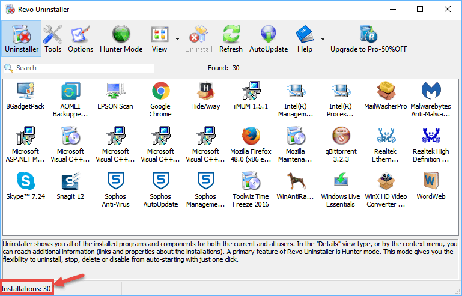Select Realtek Ethernet driver icon
This screenshot has width=462, height=296.
pos(386,136)
